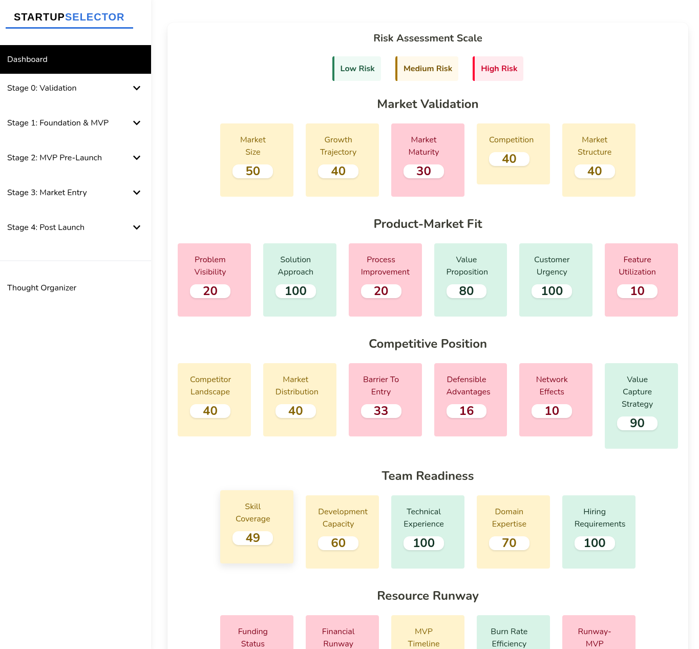Edit the Market Maturity score field
Screen dimensions: 699x649
(x=423, y=171)
